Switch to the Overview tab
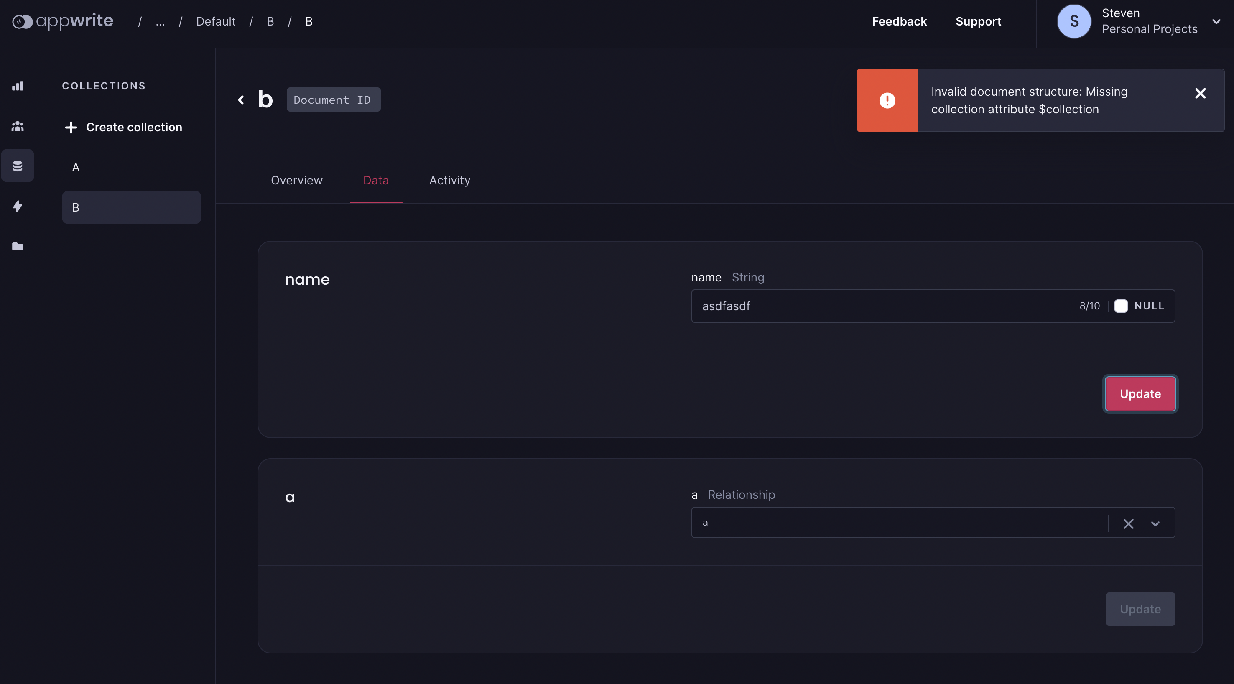Screen dimensions: 1234x684 296,180
